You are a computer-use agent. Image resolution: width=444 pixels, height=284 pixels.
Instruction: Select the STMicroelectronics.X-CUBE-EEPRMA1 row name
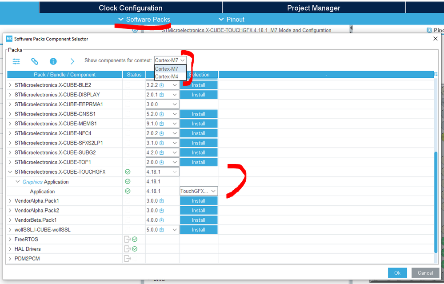click(59, 104)
